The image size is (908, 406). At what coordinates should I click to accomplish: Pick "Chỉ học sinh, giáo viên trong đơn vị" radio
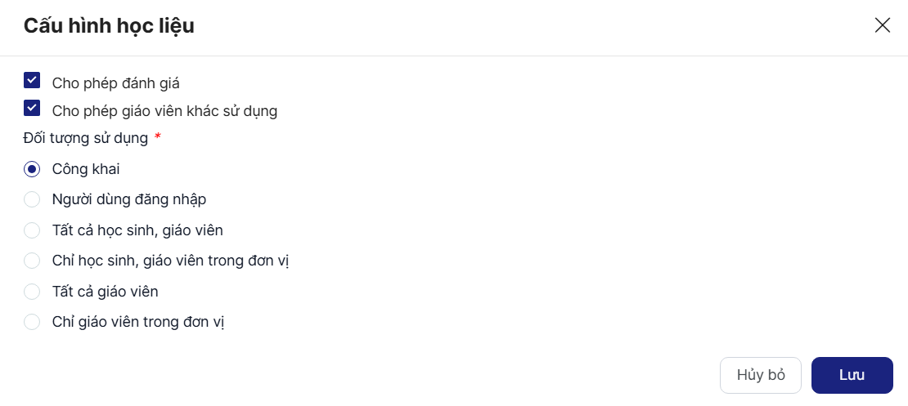click(x=32, y=261)
